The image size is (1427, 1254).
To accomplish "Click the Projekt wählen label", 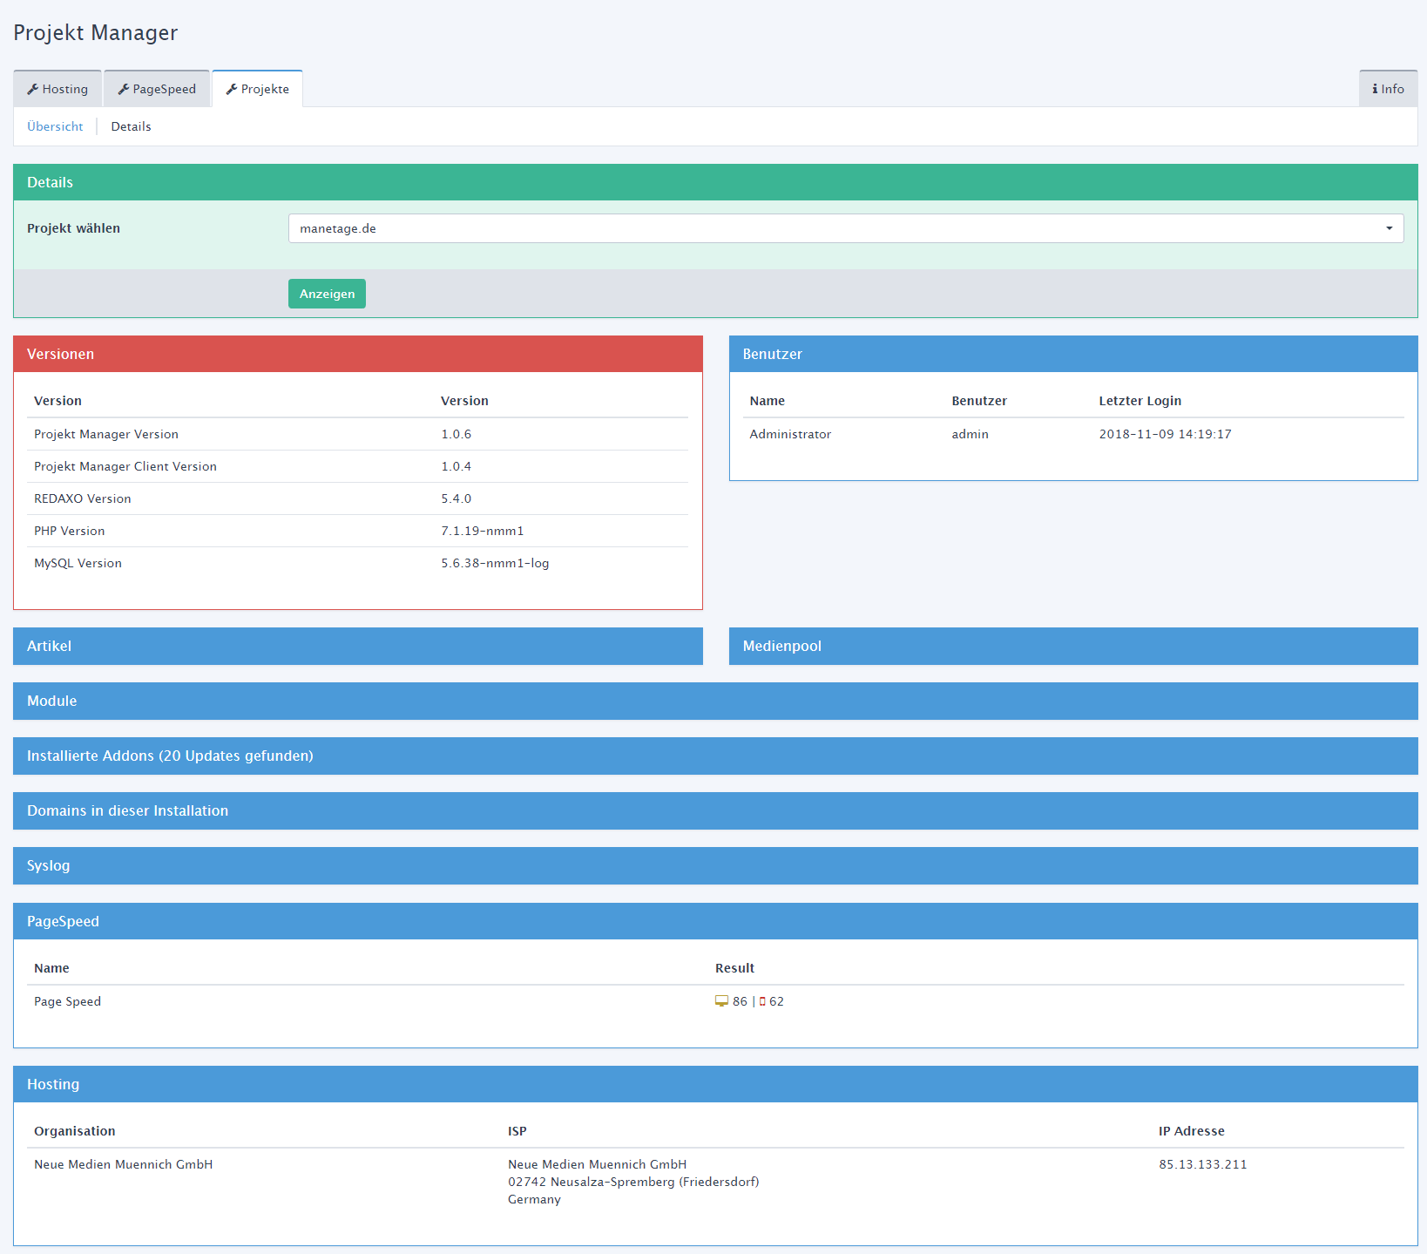I will coord(73,228).
